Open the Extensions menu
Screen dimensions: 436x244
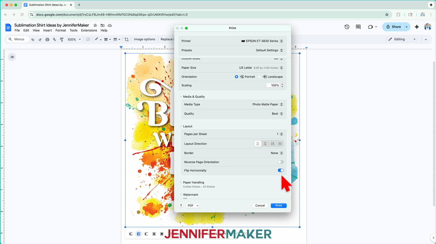pyautogui.click(x=89, y=31)
